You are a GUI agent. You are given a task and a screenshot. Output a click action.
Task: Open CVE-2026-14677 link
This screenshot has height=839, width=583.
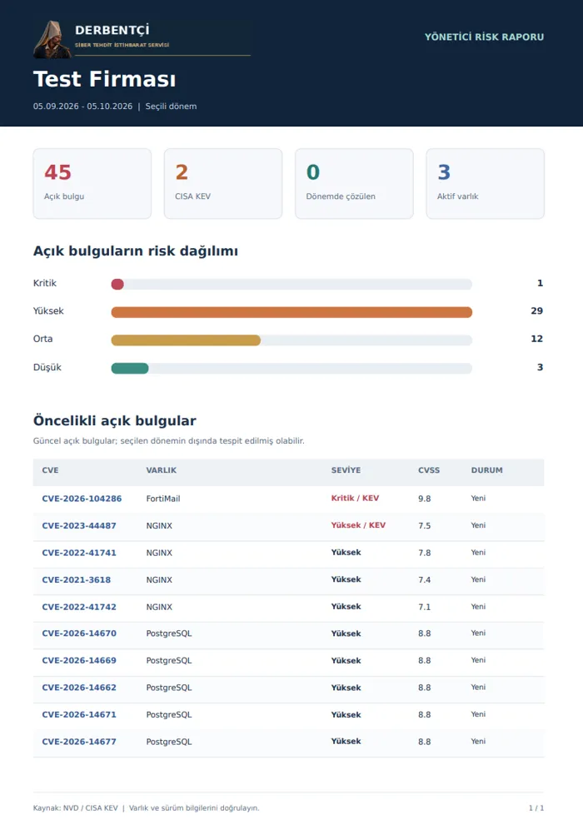79,742
